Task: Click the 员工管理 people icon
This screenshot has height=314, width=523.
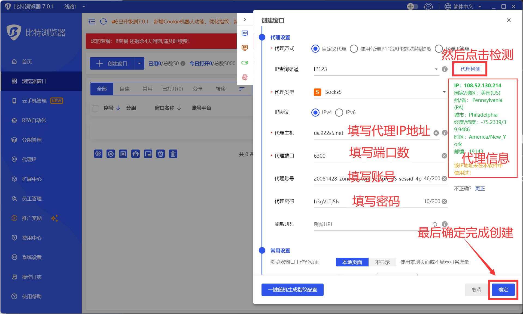Action: (14, 199)
